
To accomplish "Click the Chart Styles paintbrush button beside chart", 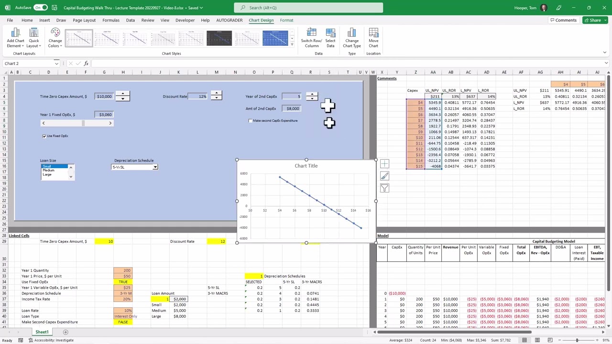I will [384, 176].
